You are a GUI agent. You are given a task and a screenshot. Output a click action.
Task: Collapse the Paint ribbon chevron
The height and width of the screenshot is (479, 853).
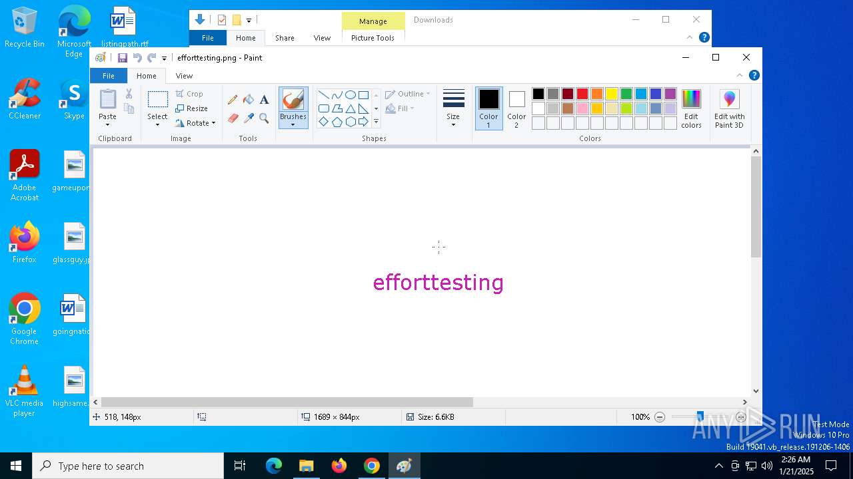pos(739,75)
